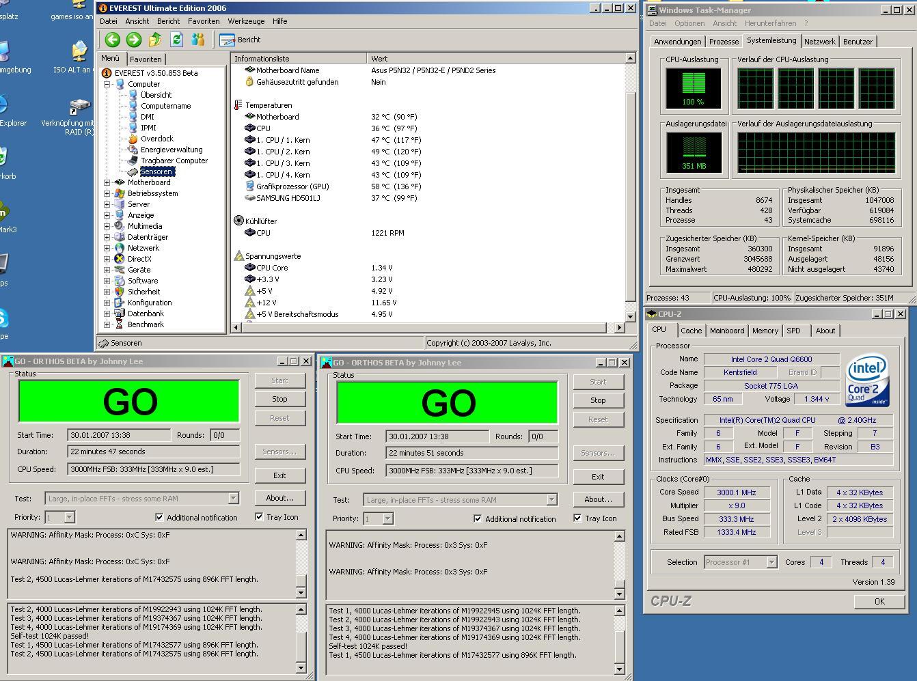Click the left ORTHOS lower log scrollbar
The image size is (917, 681).
pos(301,639)
